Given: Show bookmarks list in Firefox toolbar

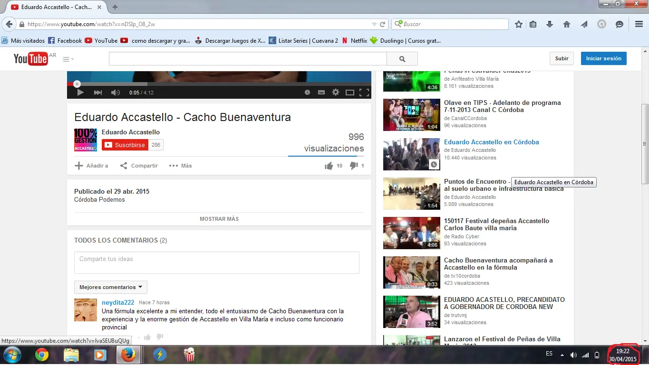Looking at the screenshot, I should point(533,24).
